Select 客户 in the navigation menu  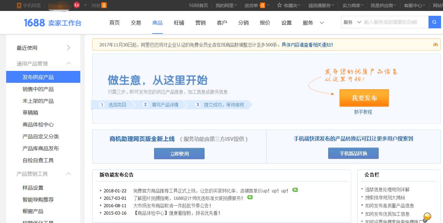(222, 23)
